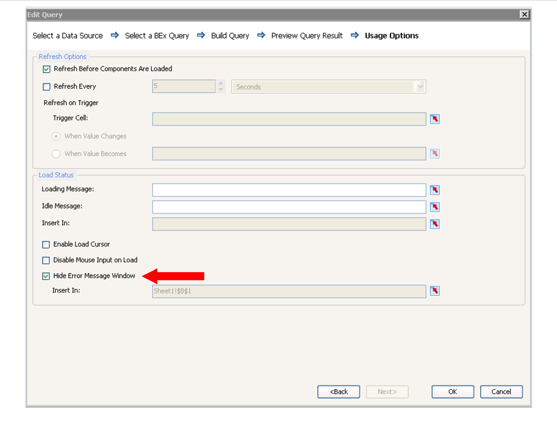Image resolution: width=557 pixels, height=430 pixels.
Task: Open the Usage Options step
Action: pos(392,36)
